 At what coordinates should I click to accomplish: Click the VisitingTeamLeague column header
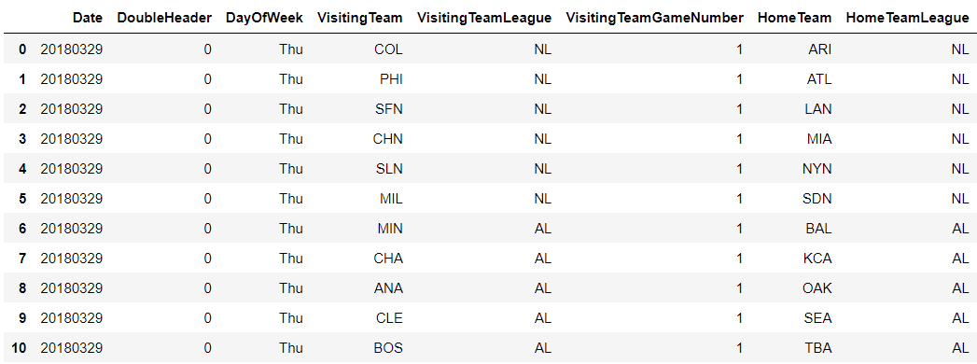(x=484, y=18)
